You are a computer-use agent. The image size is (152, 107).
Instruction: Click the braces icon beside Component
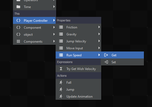click(x=18, y=27)
